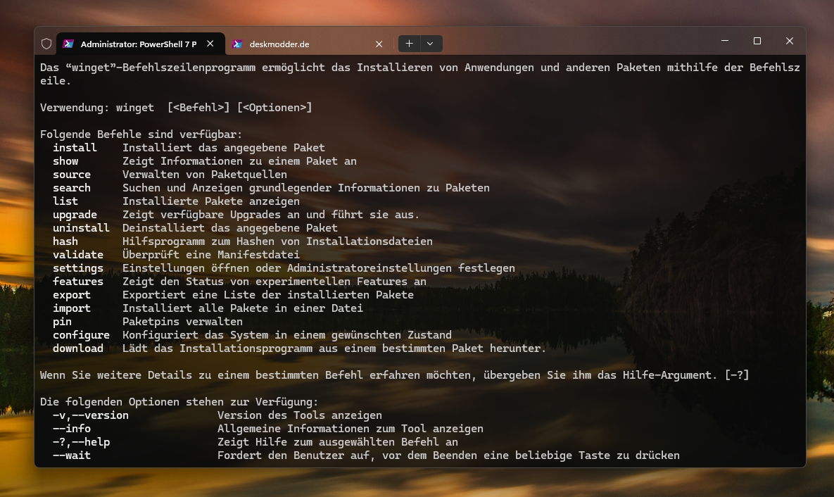This screenshot has width=834, height=497.
Task: Click the '-v,--version' option text
Action: (x=90, y=415)
